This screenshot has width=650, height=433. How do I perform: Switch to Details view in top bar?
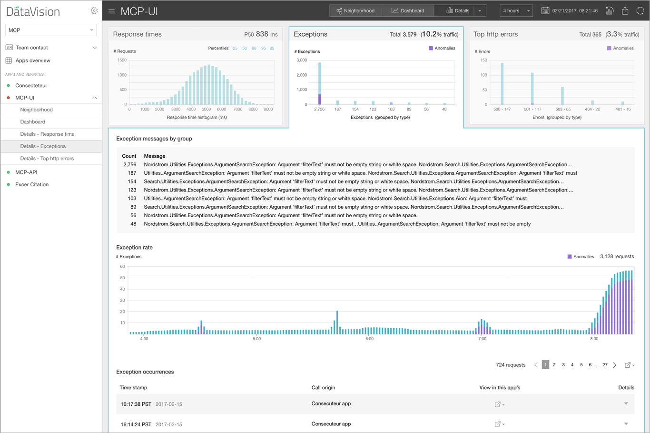pyautogui.click(x=454, y=10)
